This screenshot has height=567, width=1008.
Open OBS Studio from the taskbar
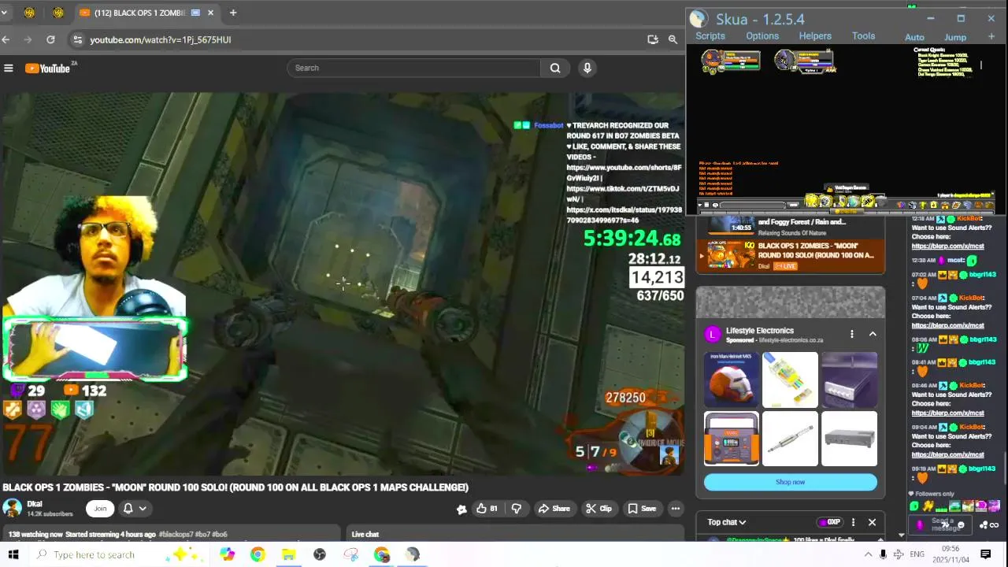[319, 554]
